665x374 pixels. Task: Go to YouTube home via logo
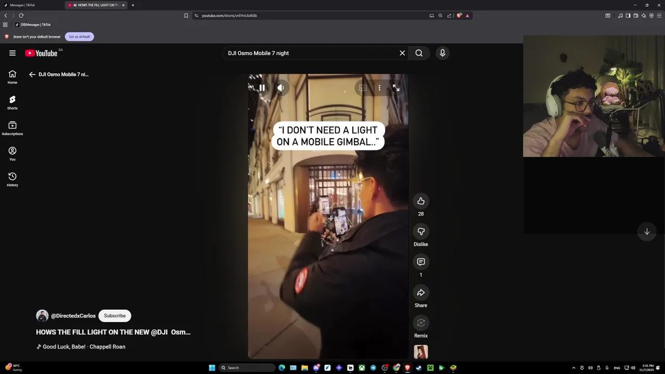pos(41,53)
